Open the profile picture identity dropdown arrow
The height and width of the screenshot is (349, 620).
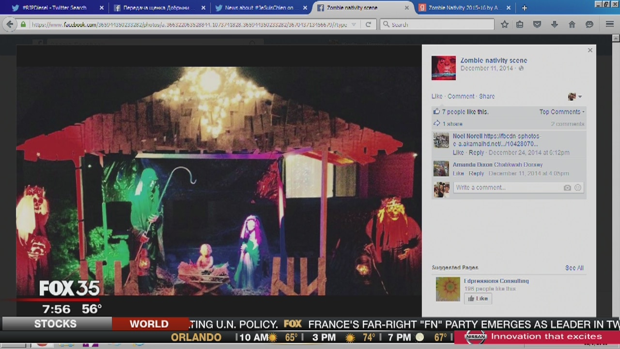tap(580, 96)
